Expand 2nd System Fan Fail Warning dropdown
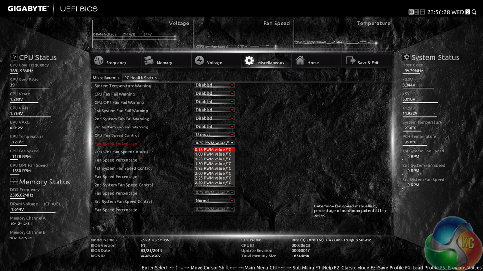 tap(215, 118)
